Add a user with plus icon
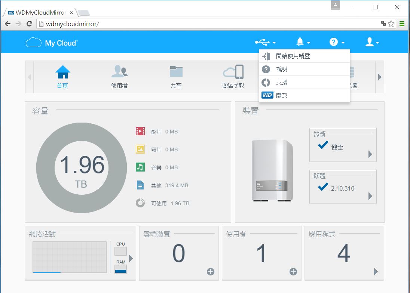The width and height of the screenshot is (410, 293). click(293, 272)
